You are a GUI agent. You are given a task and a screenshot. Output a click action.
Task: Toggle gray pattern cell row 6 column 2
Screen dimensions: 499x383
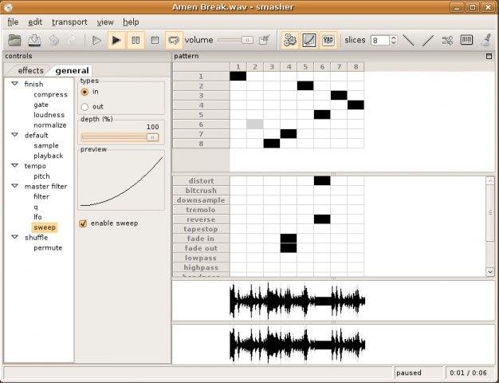[x=255, y=124]
